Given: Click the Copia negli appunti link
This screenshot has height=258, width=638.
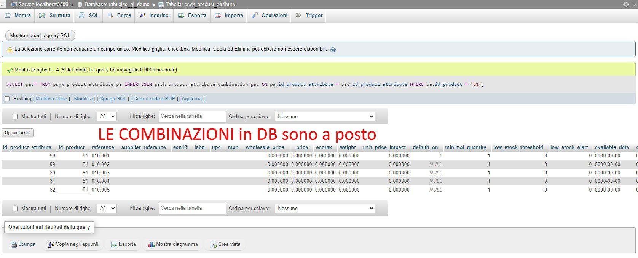Looking at the screenshot, I should click(77, 244).
